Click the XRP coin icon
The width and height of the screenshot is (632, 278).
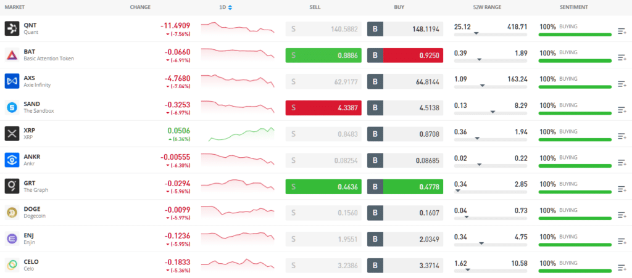(12, 134)
